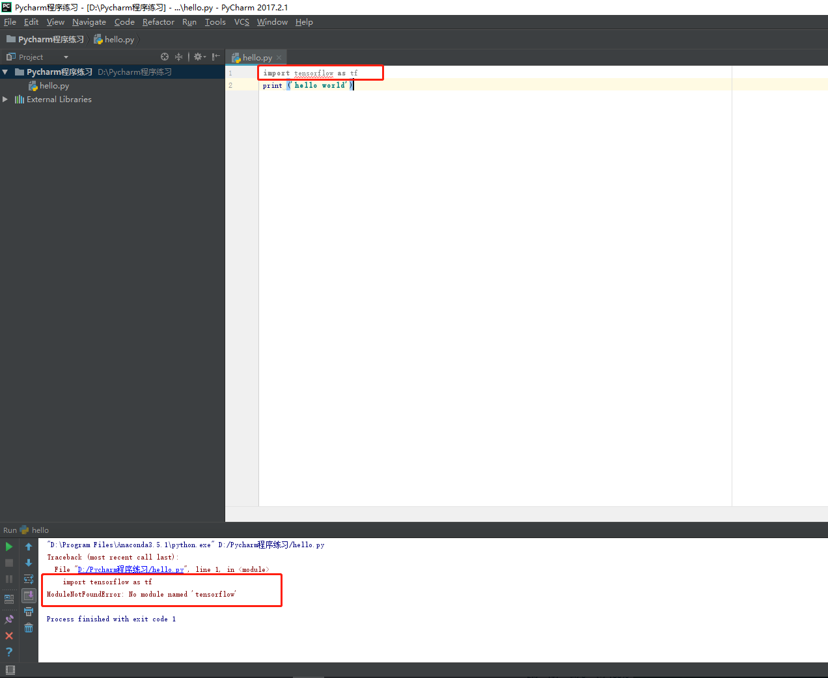Image resolution: width=828 pixels, height=678 pixels.
Task: Select hello.py in the Project tree
Action: (55, 85)
